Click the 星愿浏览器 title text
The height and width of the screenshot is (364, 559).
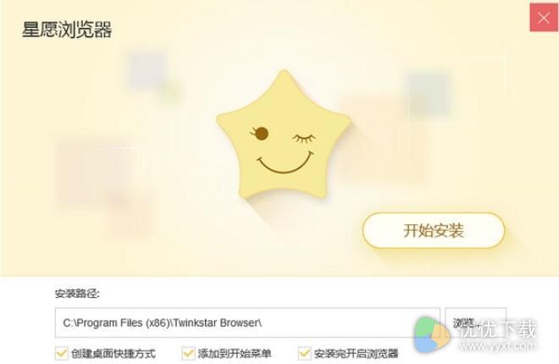tap(67, 30)
